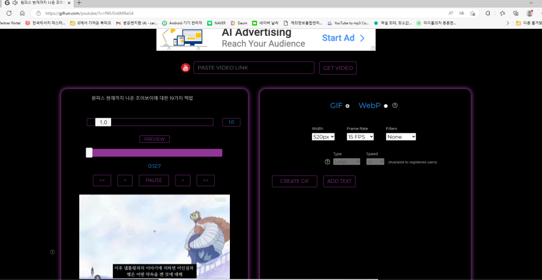Click the gifrun.com address bar URL
The width and height of the screenshot is (542, 280).
[x=90, y=13]
